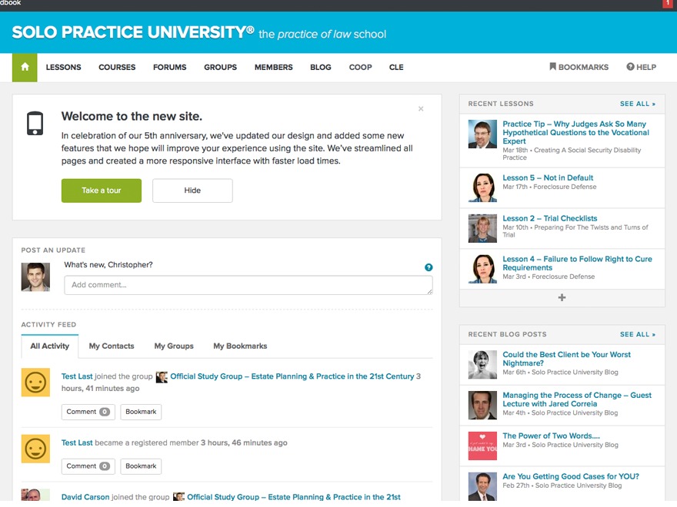Switch to the My Bookmarks tab
This screenshot has width=677, height=507.
pos(240,346)
